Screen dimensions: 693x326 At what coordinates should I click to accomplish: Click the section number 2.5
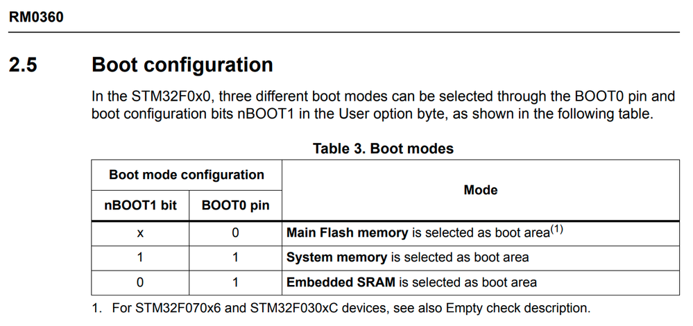click(x=23, y=65)
